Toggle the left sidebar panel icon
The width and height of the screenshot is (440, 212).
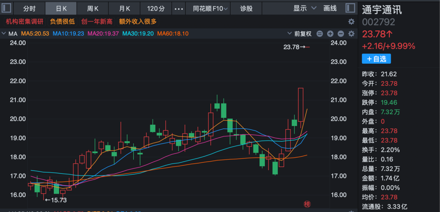[x=7, y=8]
